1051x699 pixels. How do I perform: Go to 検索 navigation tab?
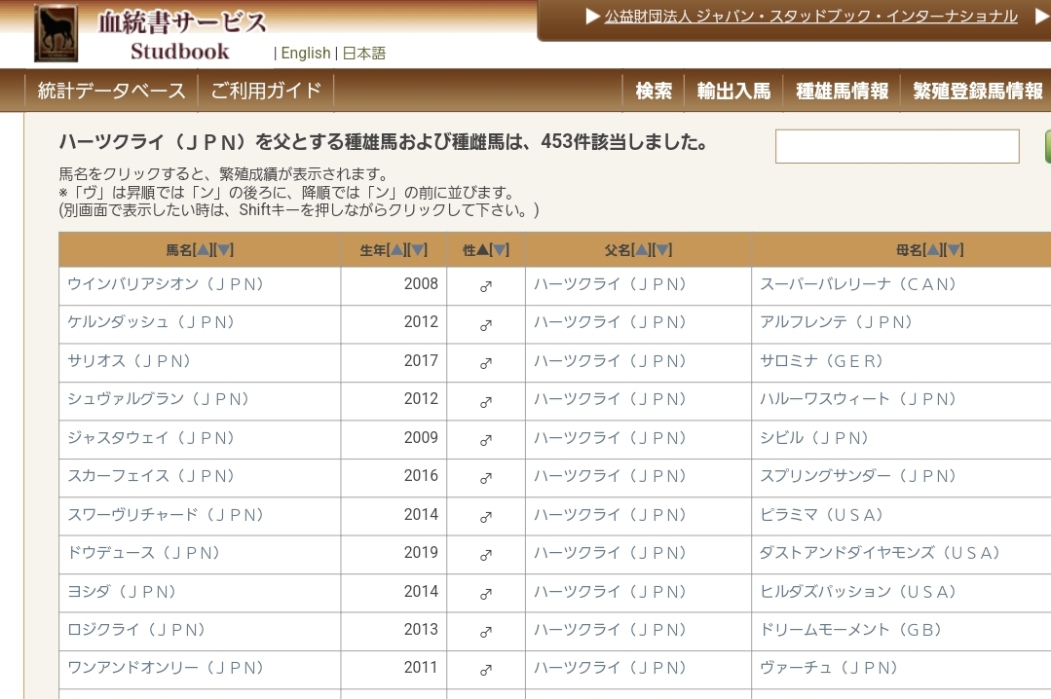[x=654, y=91]
